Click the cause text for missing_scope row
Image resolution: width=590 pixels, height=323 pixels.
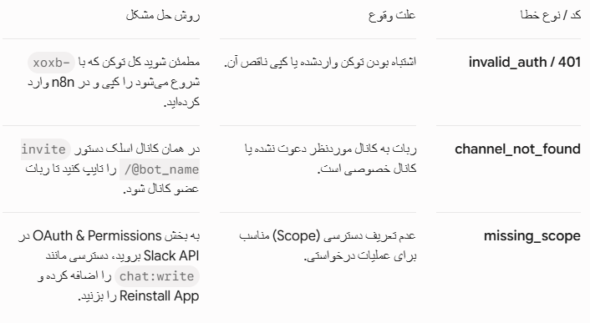328,246
